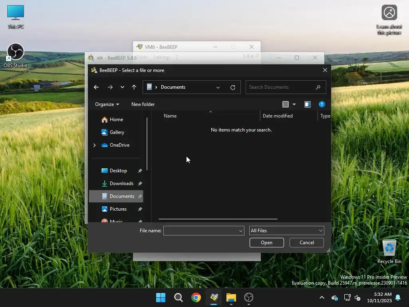Maximize the idk BeeBEEP window
Screen dimensions: 409x307
297,58
